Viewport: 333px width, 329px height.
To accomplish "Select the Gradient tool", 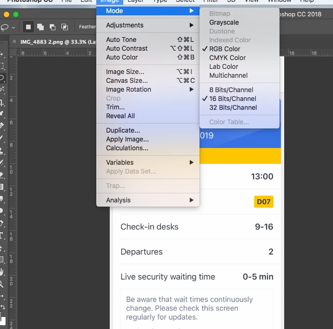I will [x=2, y=187].
